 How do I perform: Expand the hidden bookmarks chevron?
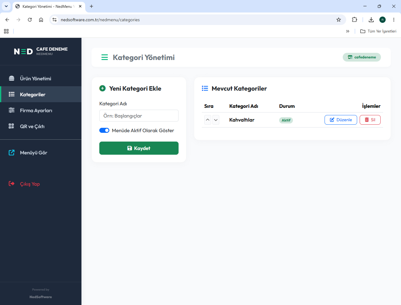(x=348, y=31)
